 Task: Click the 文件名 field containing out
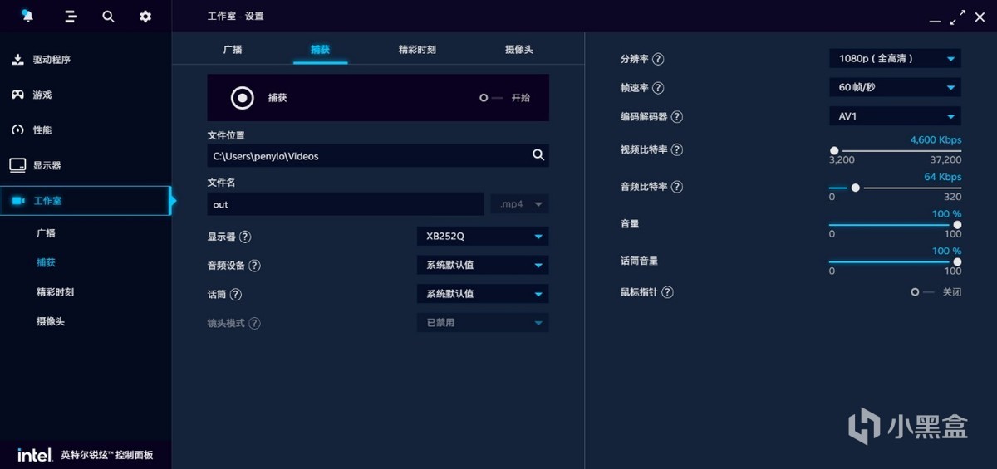pos(346,204)
